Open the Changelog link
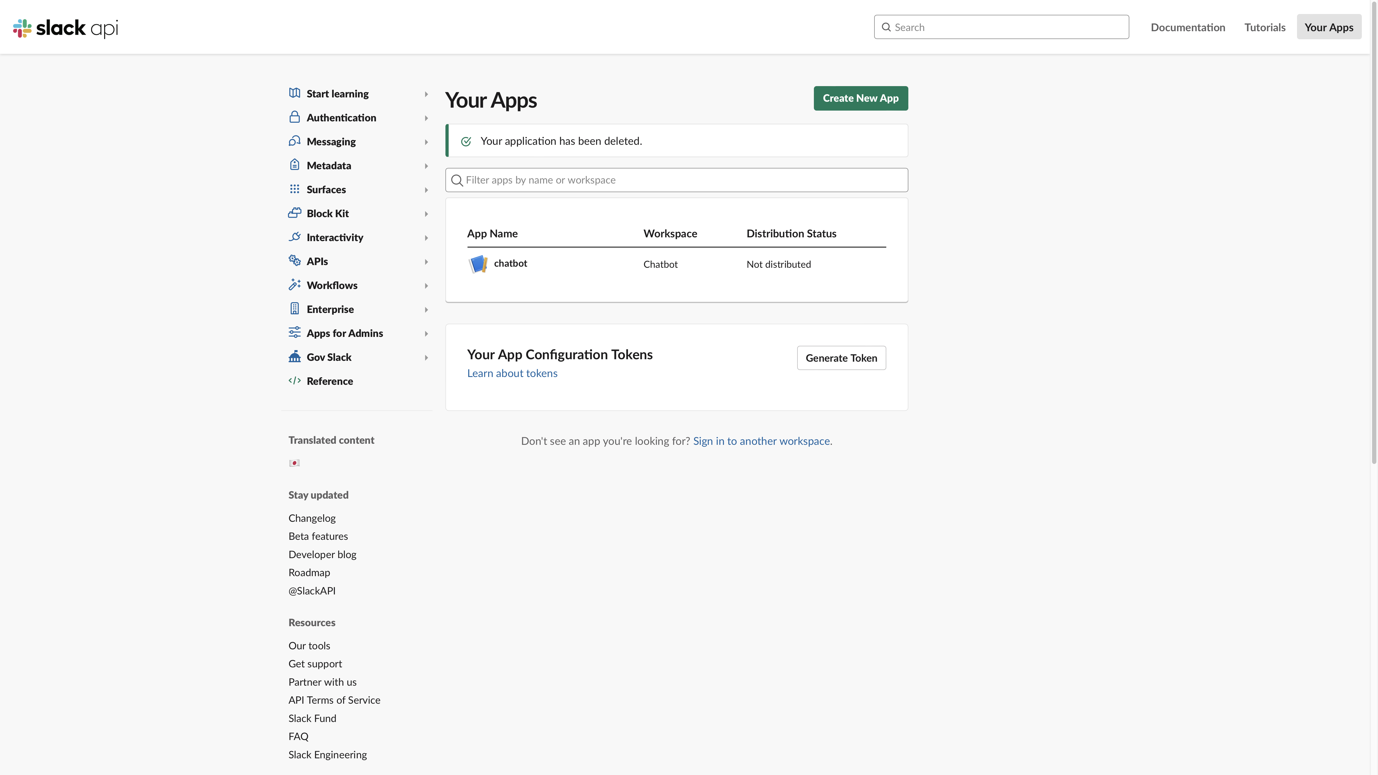The image size is (1378, 775). point(312,518)
